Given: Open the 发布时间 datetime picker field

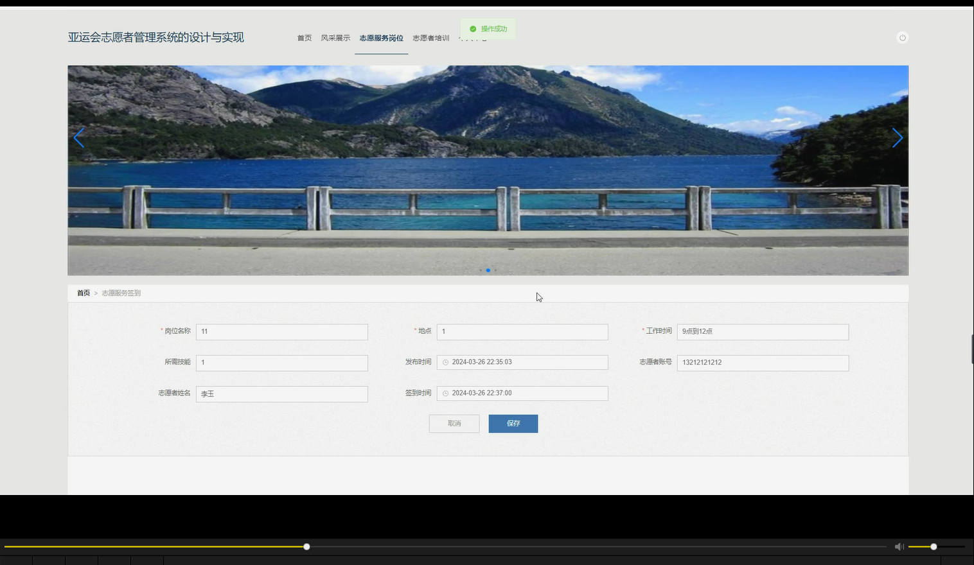Looking at the screenshot, I should point(522,362).
